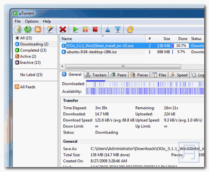Click the Downloaded pieces bar
Screen dimensions: 209x172
point(145,84)
